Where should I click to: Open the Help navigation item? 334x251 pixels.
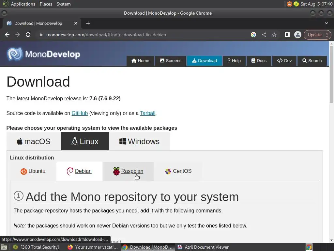point(234,60)
